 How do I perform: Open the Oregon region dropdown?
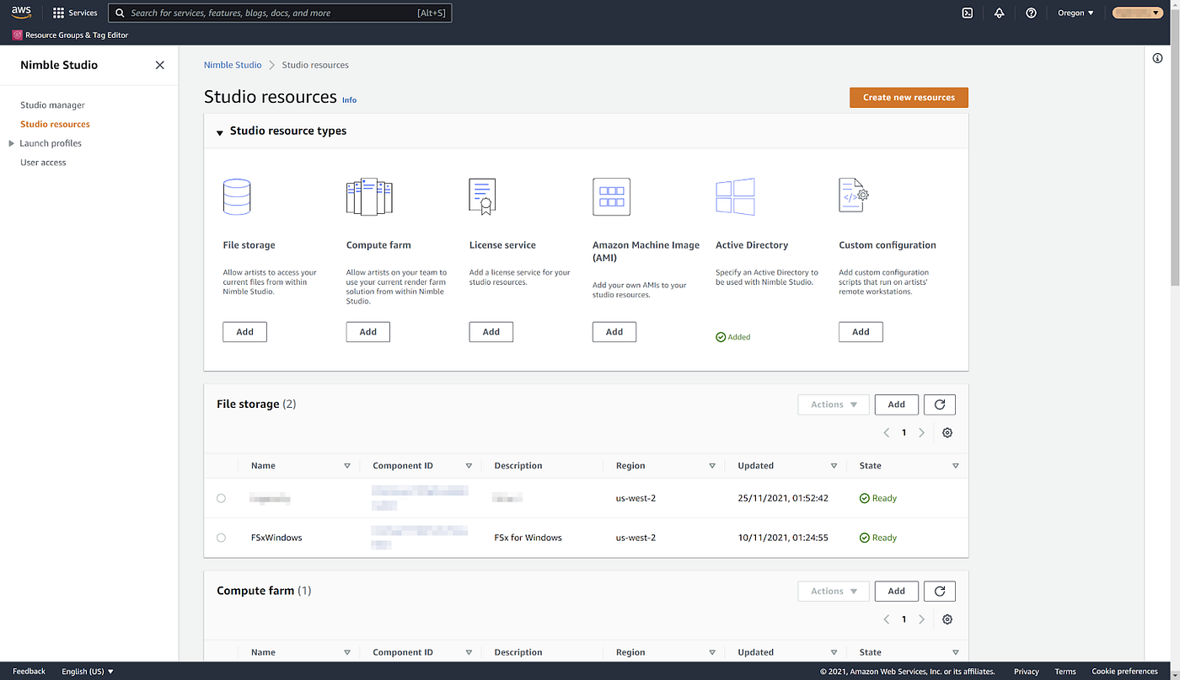click(x=1075, y=13)
